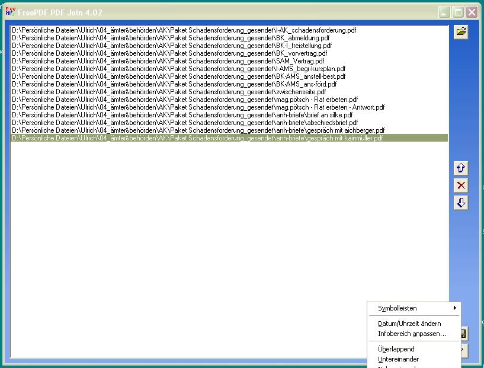Select row BK-AMS_anstell-best.pdf
This screenshot has width=484, height=368.
229,76
